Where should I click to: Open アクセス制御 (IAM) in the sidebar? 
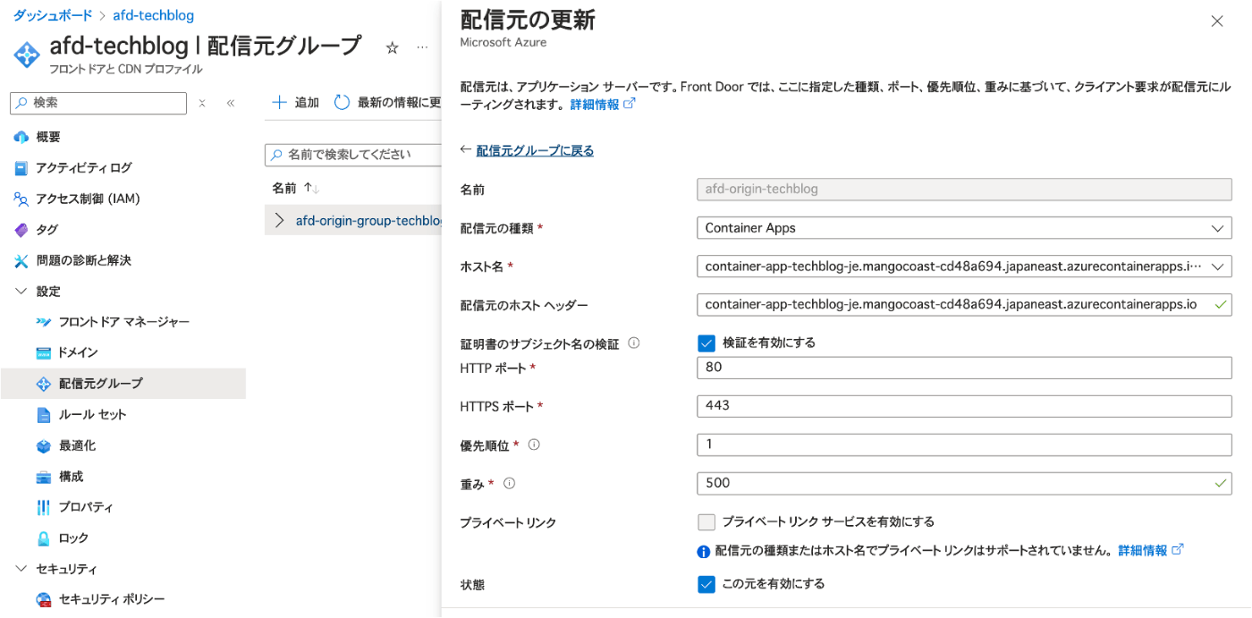click(x=88, y=199)
